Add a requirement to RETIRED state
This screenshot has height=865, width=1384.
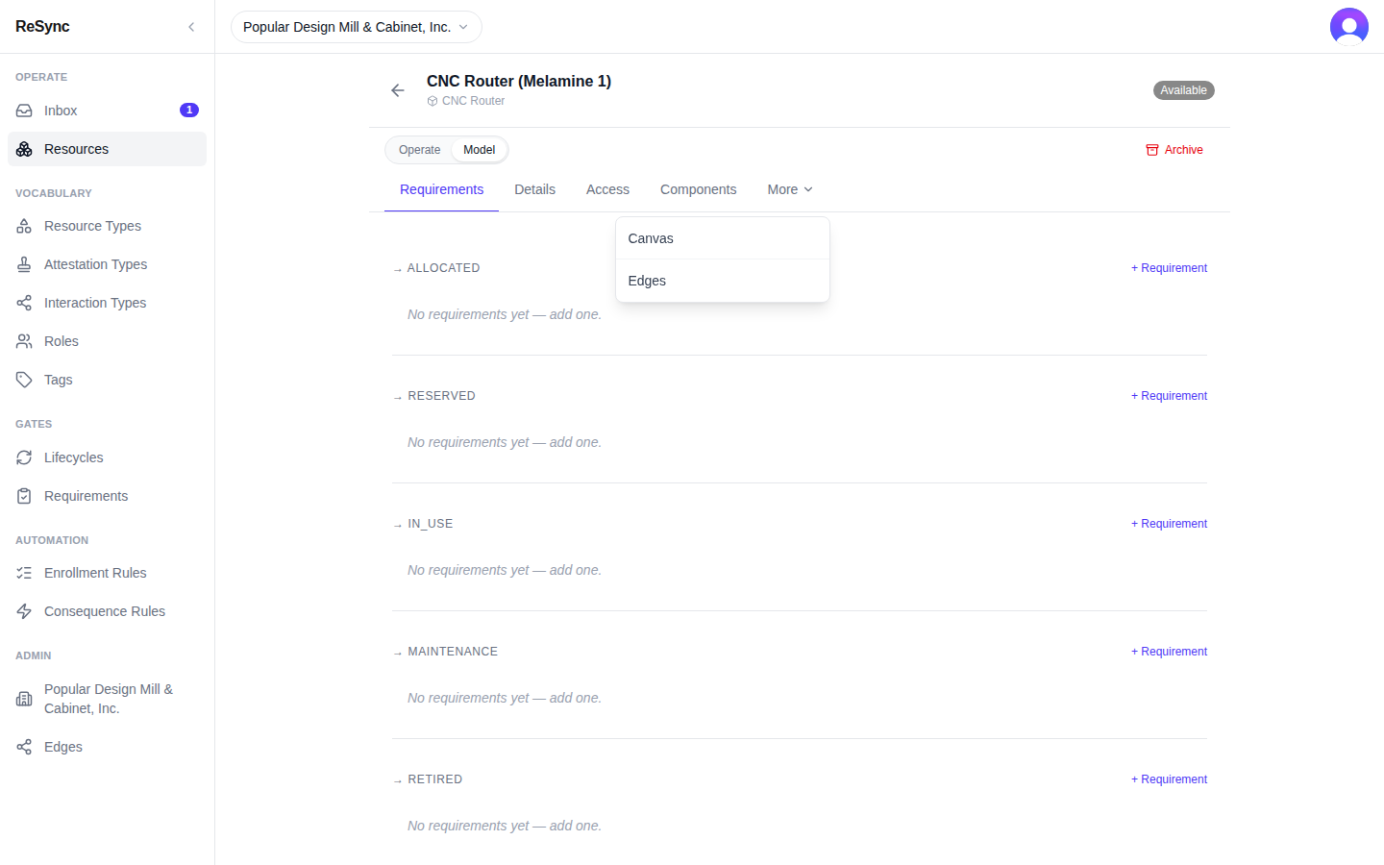pos(1169,779)
